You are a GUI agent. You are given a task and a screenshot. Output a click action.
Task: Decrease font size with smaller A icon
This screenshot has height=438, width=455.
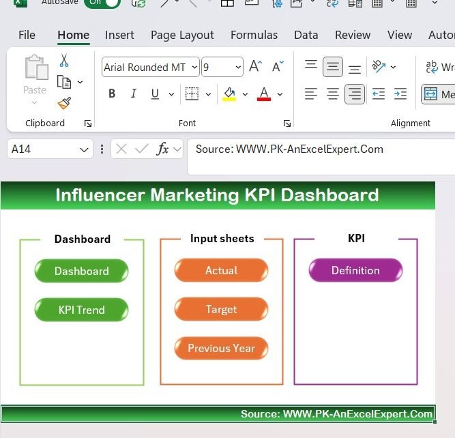point(278,66)
